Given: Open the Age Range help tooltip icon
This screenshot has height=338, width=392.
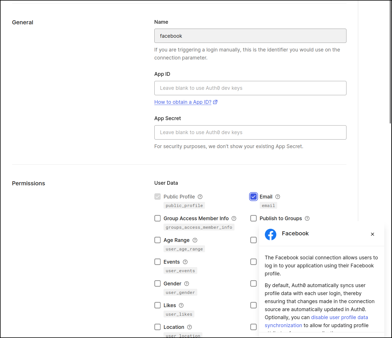Looking at the screenshot, I should (x=195, y=240).
